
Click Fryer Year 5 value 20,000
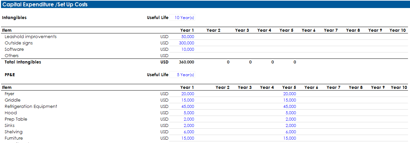point(290,94)
